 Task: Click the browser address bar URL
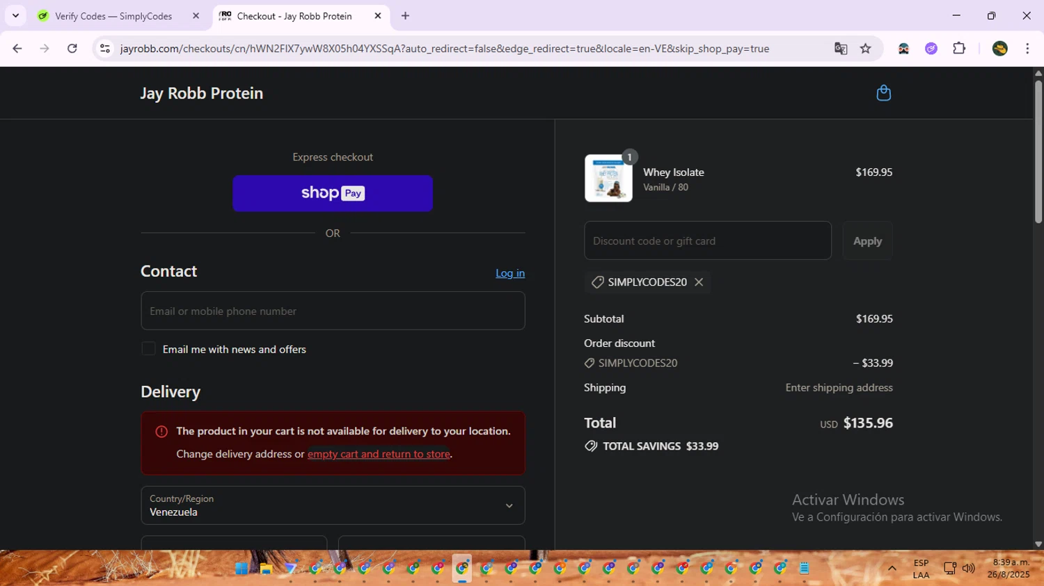pyautogui.click(x=445, y=49)
